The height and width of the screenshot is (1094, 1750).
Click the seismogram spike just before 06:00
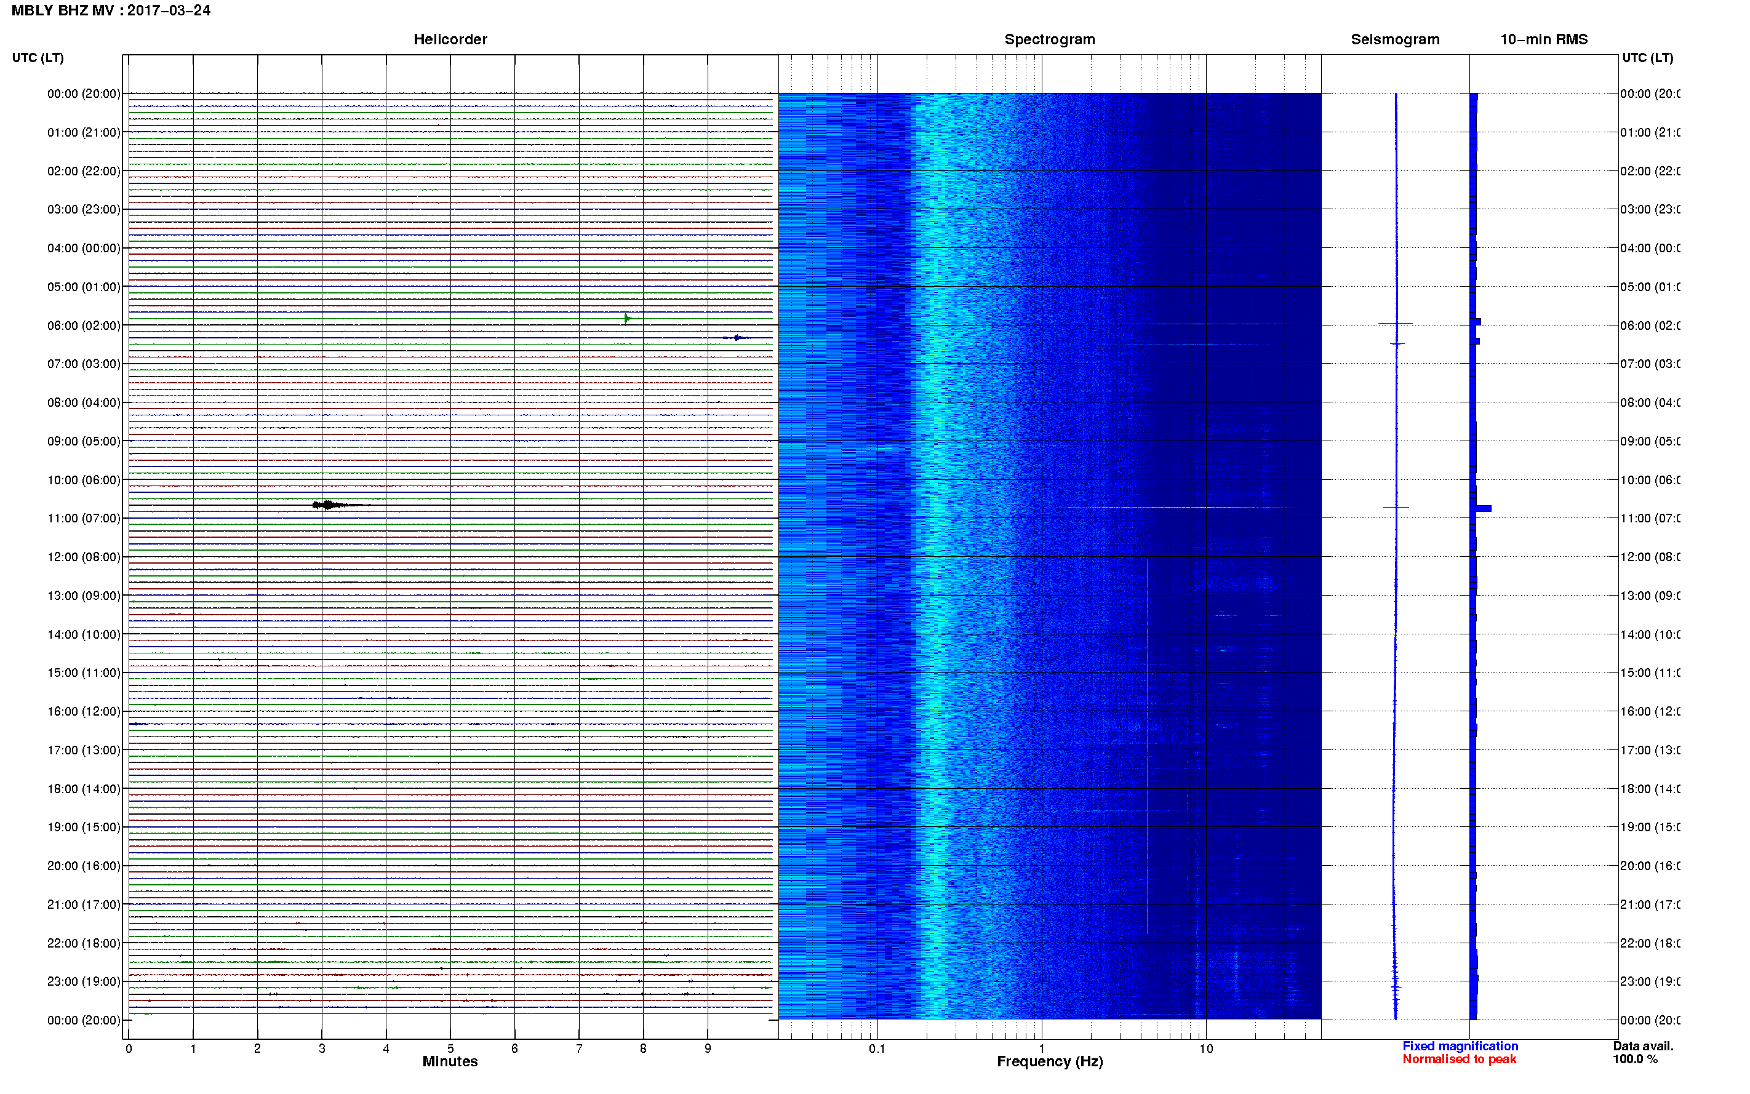(1395, 324)
